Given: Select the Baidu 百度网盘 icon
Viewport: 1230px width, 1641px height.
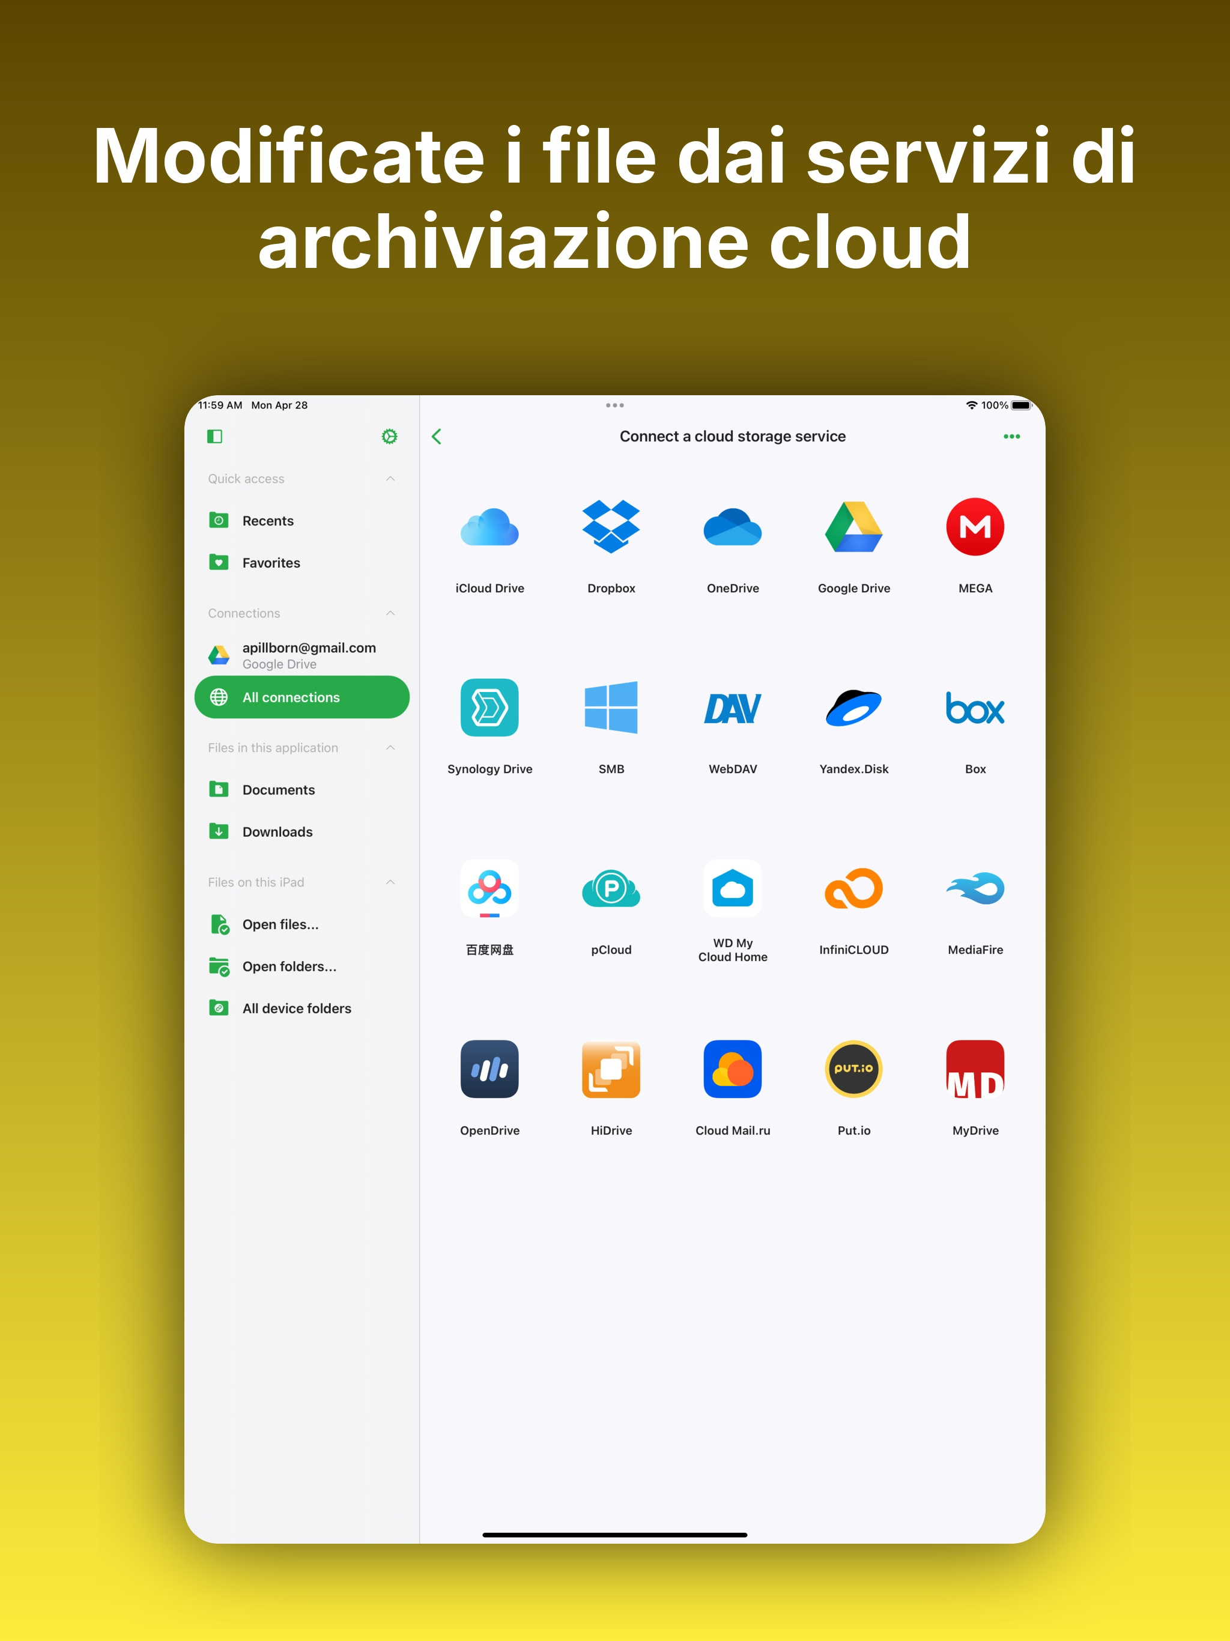Looking at the screenshot, I should click(489, 889).
